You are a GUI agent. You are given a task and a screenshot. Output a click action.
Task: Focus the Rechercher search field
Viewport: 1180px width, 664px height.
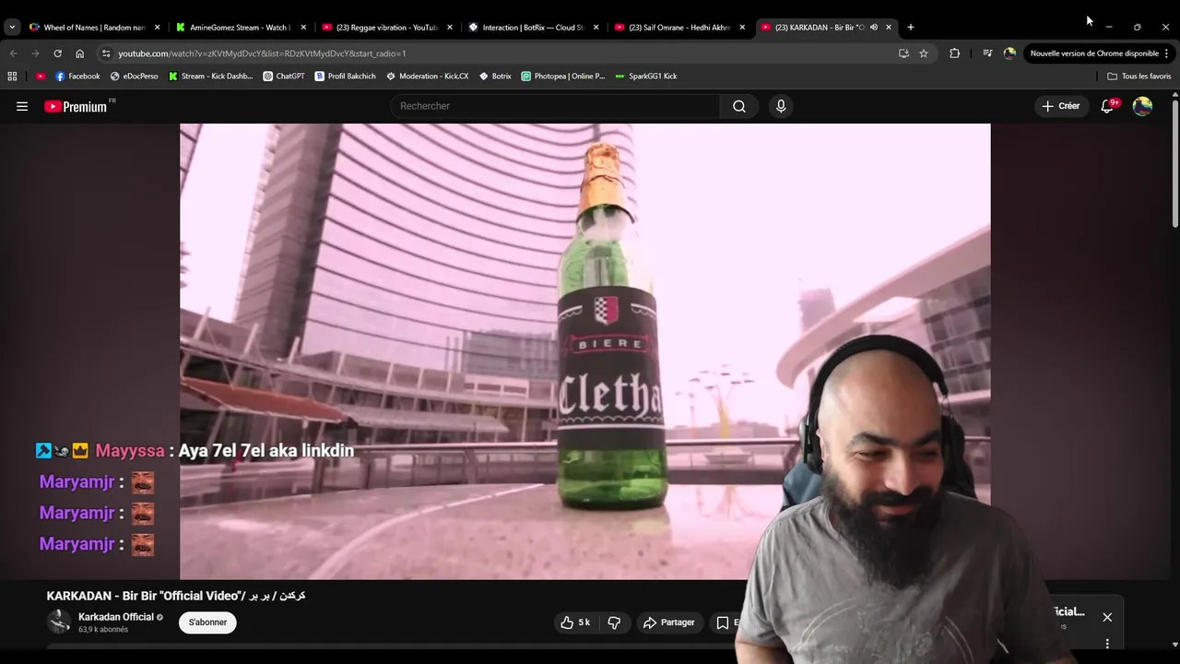click(556, 106)
